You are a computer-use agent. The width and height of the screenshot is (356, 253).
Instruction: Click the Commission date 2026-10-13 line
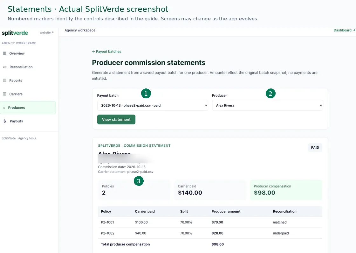(x=122, y=167)
